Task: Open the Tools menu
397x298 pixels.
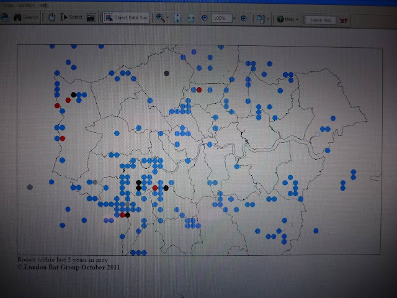Action: tap(7, 5)
